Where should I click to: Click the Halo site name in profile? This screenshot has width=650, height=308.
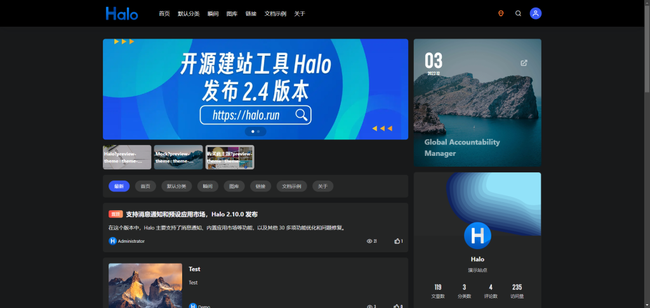tap(477, 259)
